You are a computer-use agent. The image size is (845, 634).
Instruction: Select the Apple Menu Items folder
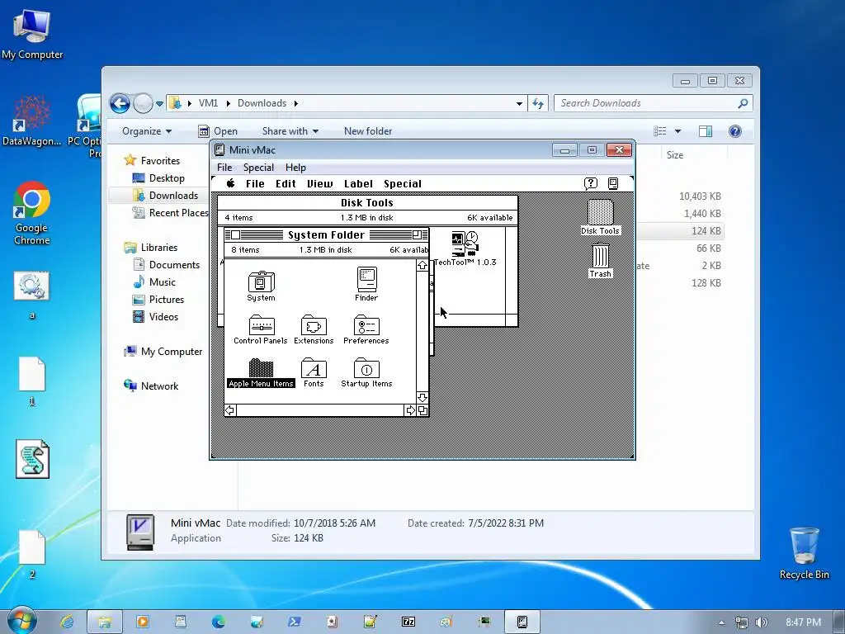pos(261,373)
